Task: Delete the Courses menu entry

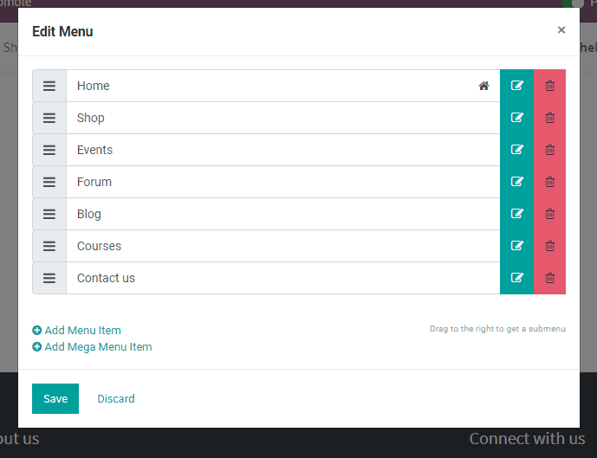Action: point(549,246)
